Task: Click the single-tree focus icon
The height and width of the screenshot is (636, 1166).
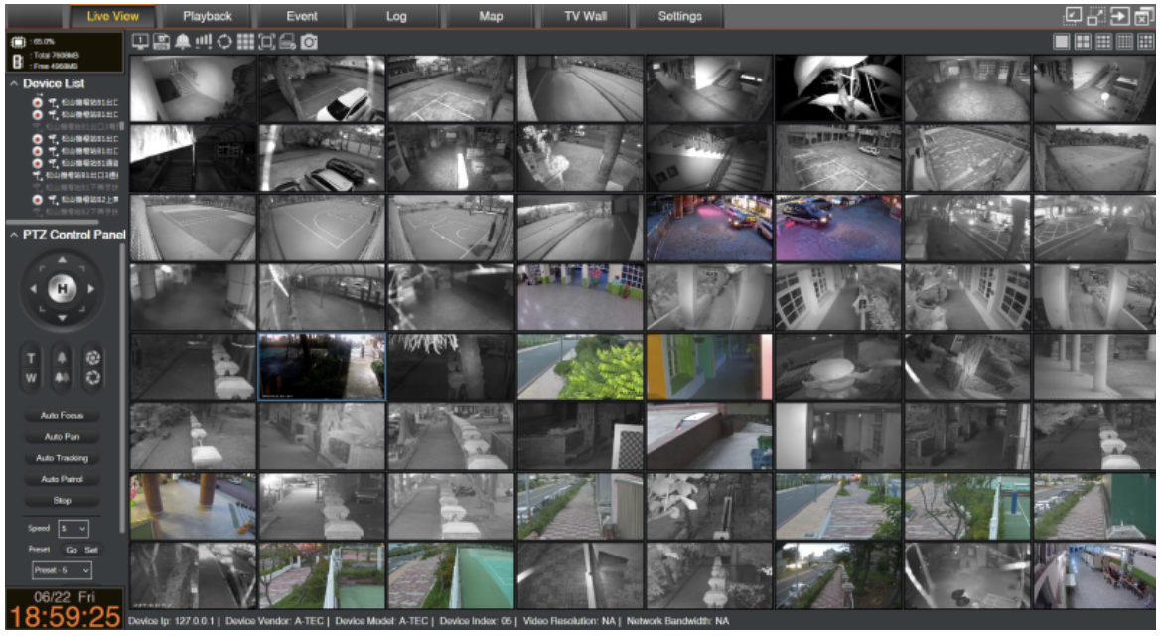Action: click(x=62, y=358)
